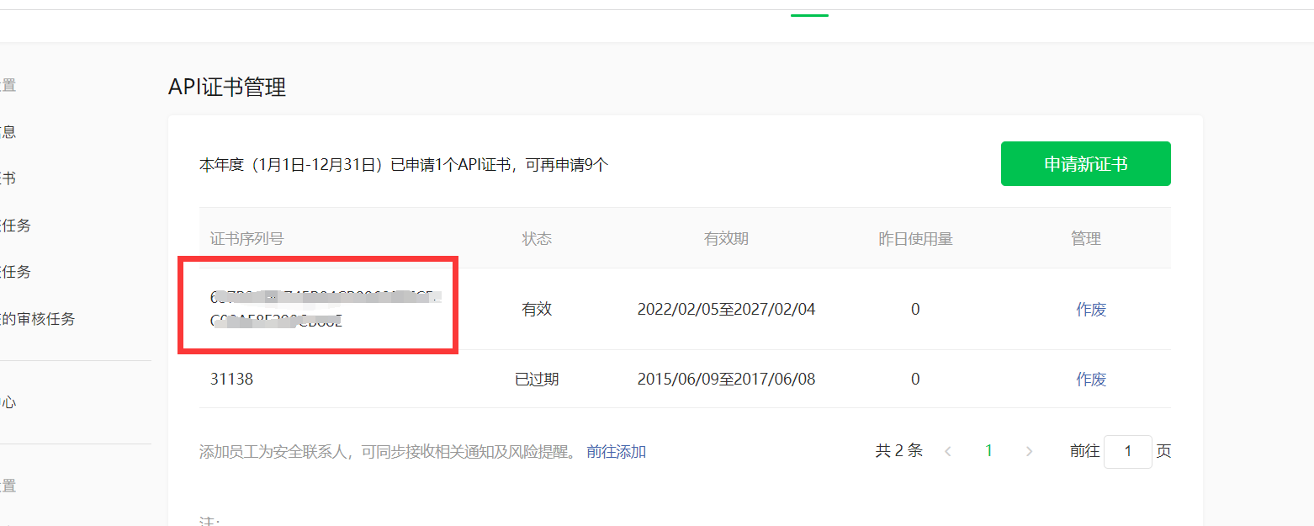The width and height of the screenshot is (1314, 526).
Task: Open the sidebar item ending in 的审核任务
Action: tap(38, 319)
